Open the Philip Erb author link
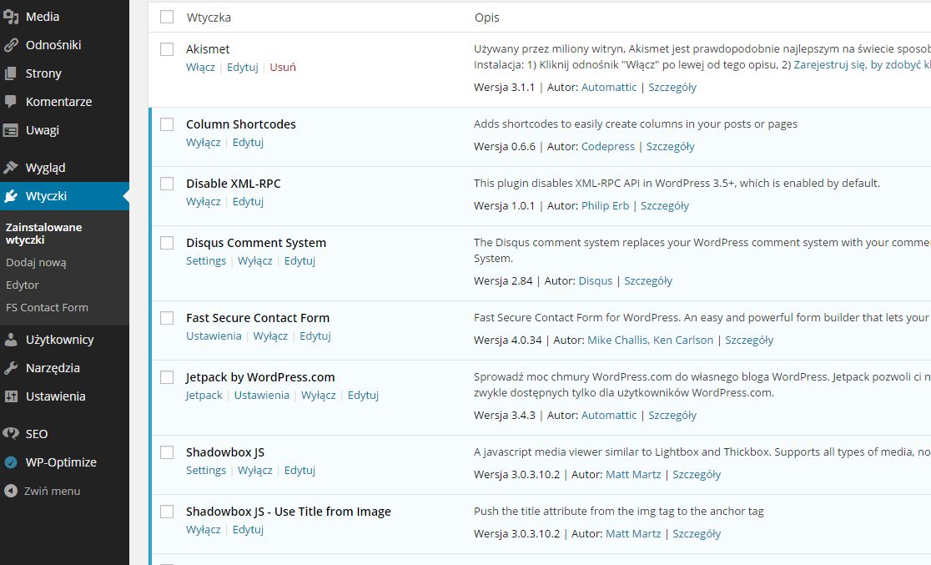Viewport: 931px width, 565px height. pyautogui.click(x=605, y=206)
